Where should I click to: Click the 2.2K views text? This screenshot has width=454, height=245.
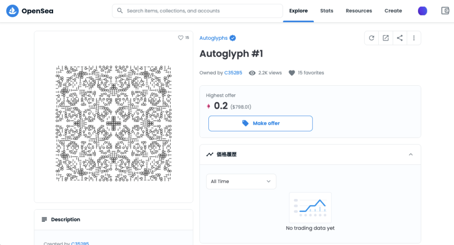tap(270, 73)
